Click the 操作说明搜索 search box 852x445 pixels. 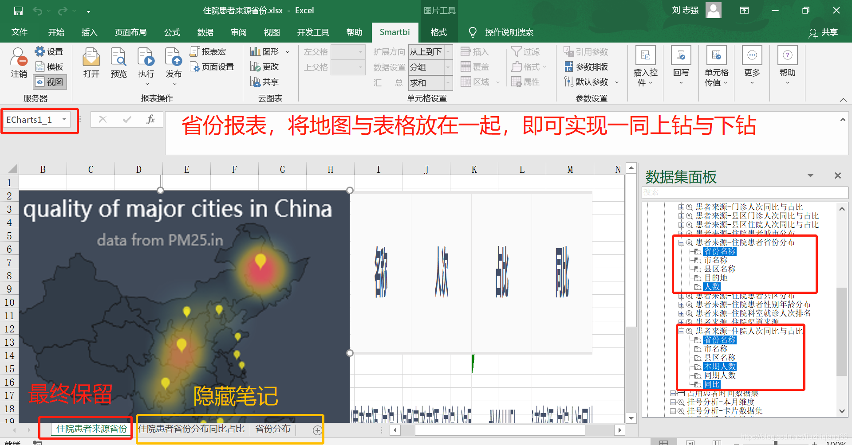tap(509, 32)
